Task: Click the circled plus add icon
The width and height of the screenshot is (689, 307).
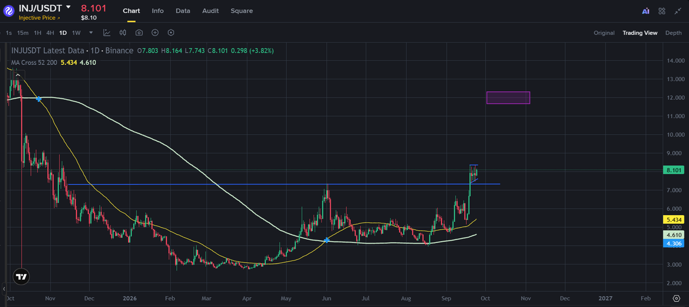Action: 155,33
